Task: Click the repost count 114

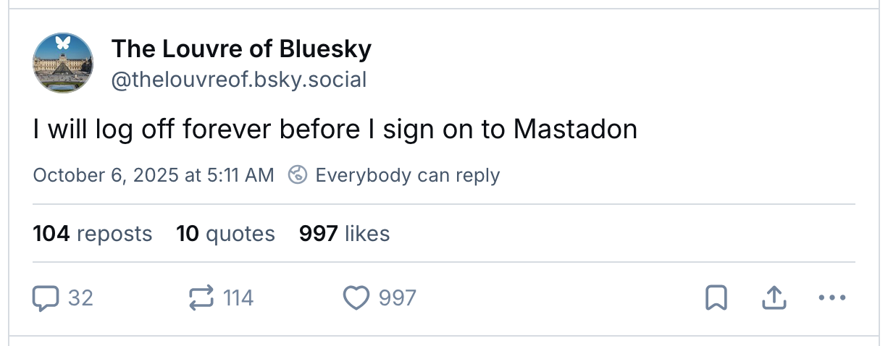Action: pyautogui.click(x=238, y=298)
